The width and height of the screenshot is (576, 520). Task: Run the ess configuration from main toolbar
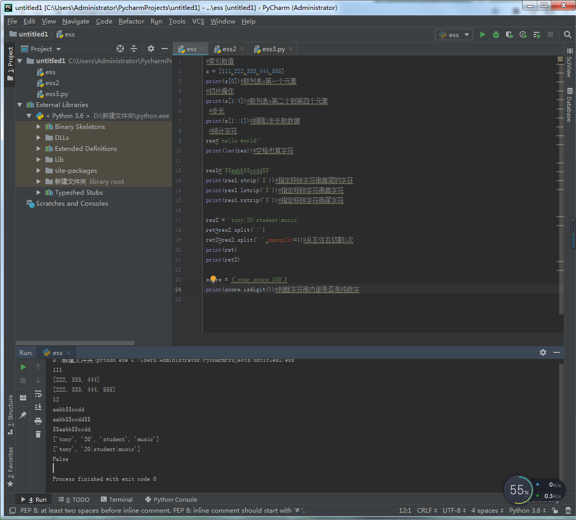[482, 34]
